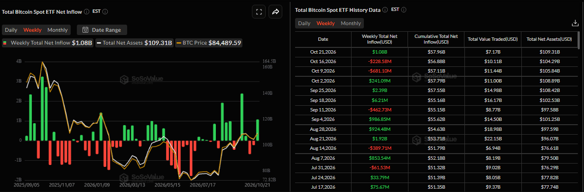Click the tall green bar at chart peak
Viewport: 584px width, 192px height.
[41, 109]
